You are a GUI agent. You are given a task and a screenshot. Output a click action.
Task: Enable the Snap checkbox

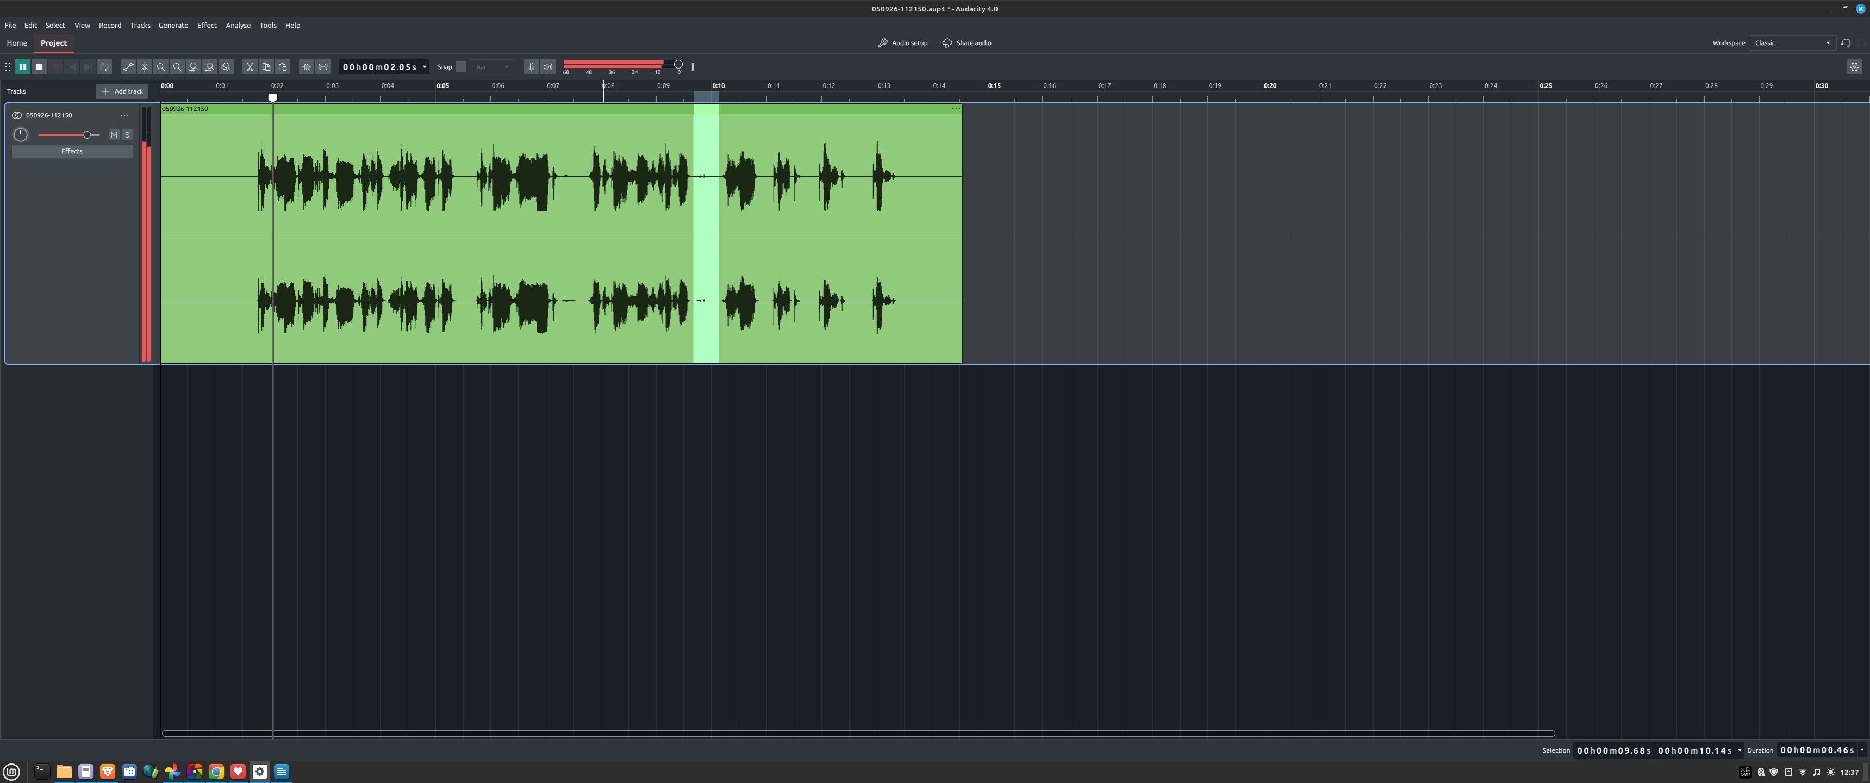(x=461, y=67)
